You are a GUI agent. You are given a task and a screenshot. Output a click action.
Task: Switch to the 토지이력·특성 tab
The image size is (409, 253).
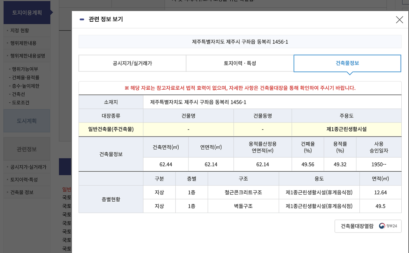tap(240, 63)
